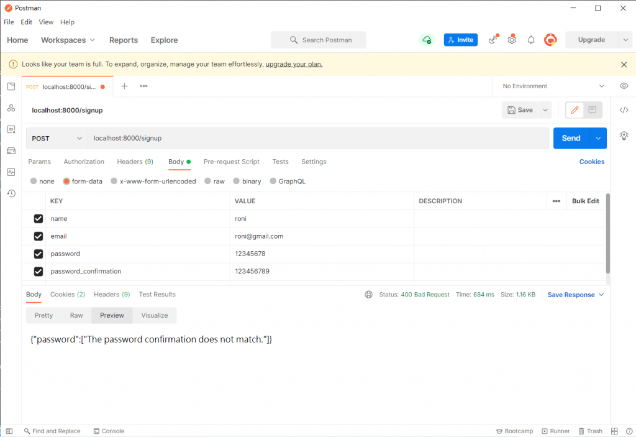Open the Environments sidebar icon
636x437 pixels.
coord(11,129)
